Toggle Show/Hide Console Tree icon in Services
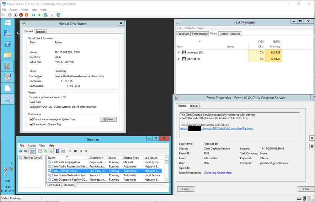This screenshot has width=315, height=202. pyautogui.click(x=33, y=151)
